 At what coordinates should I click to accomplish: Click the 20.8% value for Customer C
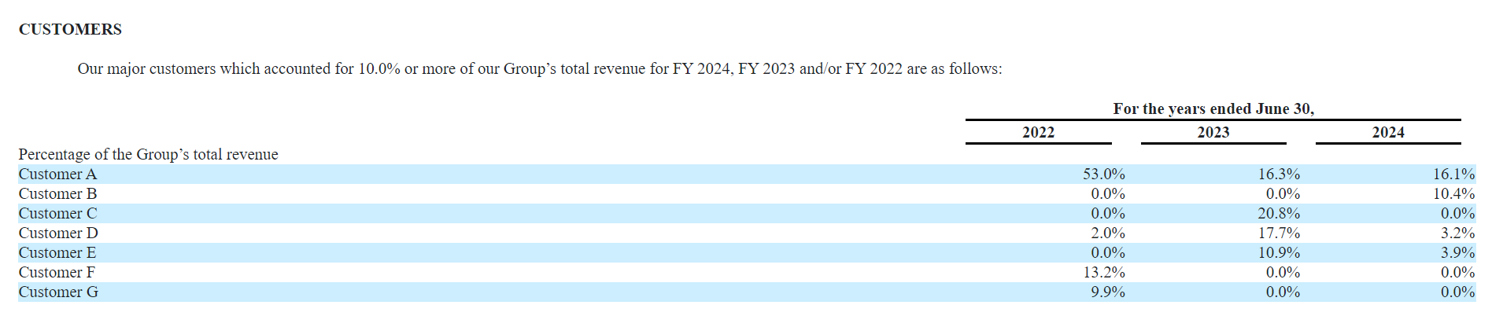pos(1278,213)
